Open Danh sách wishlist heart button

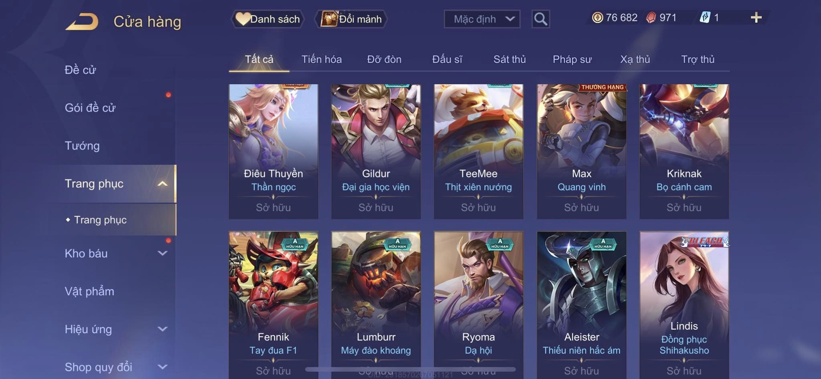tap(268, 19)
